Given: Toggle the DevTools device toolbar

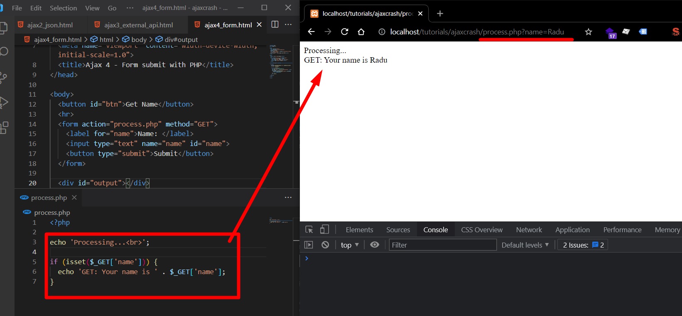Looking at the screenshot, I should (324, 229).
